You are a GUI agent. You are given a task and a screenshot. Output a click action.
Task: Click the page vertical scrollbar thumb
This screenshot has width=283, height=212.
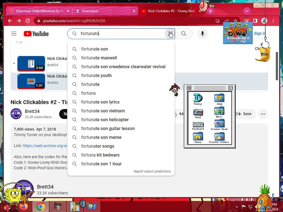coord(277,66)
